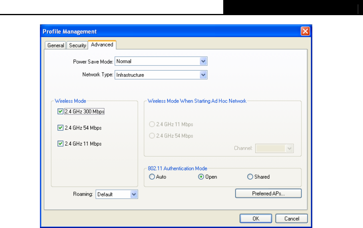
Task: Select the Advanced tab
Action: (x=102, y=45)
